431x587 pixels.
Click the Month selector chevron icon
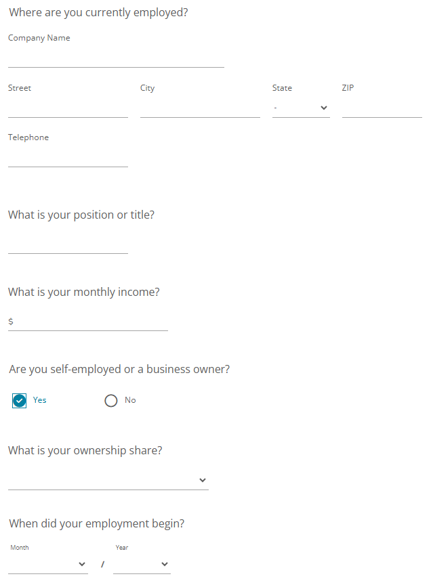coord(82,564)
